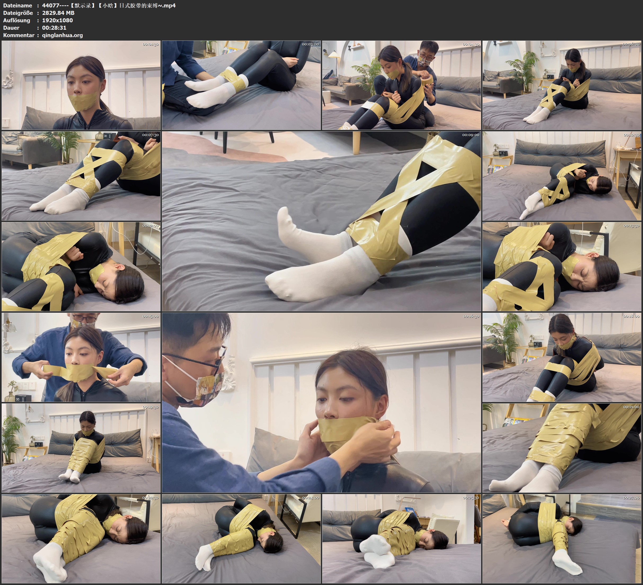This screenshot has width=643, height=585.
Task: Open the frame marked 00:04:30
Action: (x=402, y=85)
